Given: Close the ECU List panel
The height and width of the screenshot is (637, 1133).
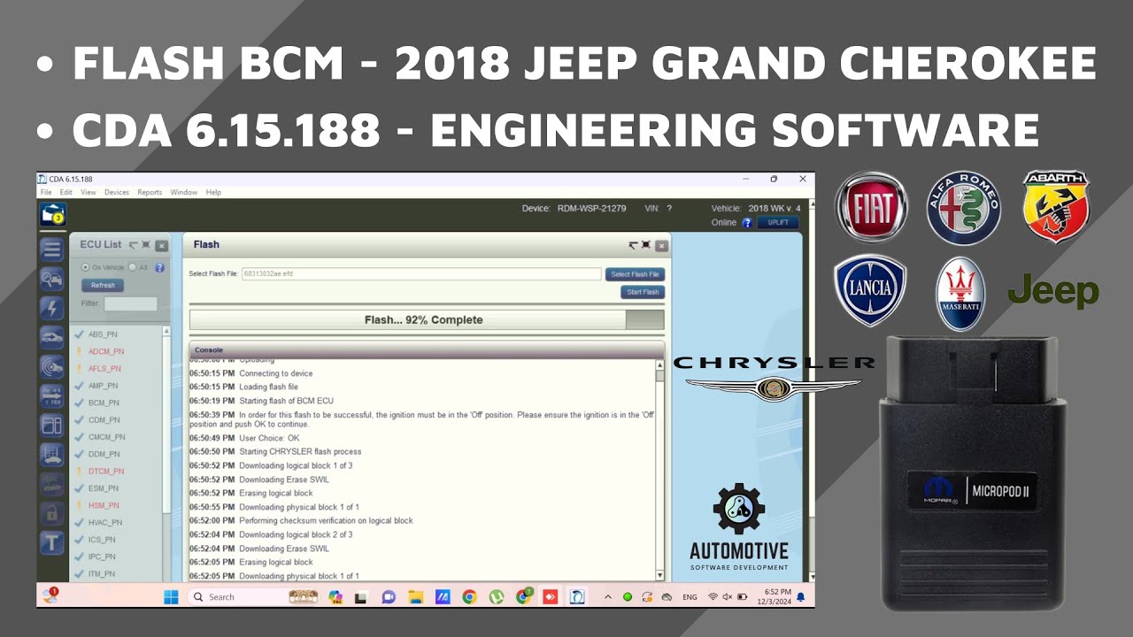Looking at the screenshot, I should [161, 246].
